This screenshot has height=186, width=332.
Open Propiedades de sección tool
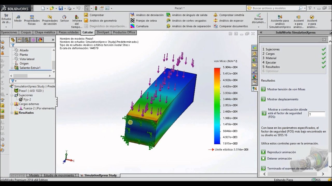coord(50,20)
